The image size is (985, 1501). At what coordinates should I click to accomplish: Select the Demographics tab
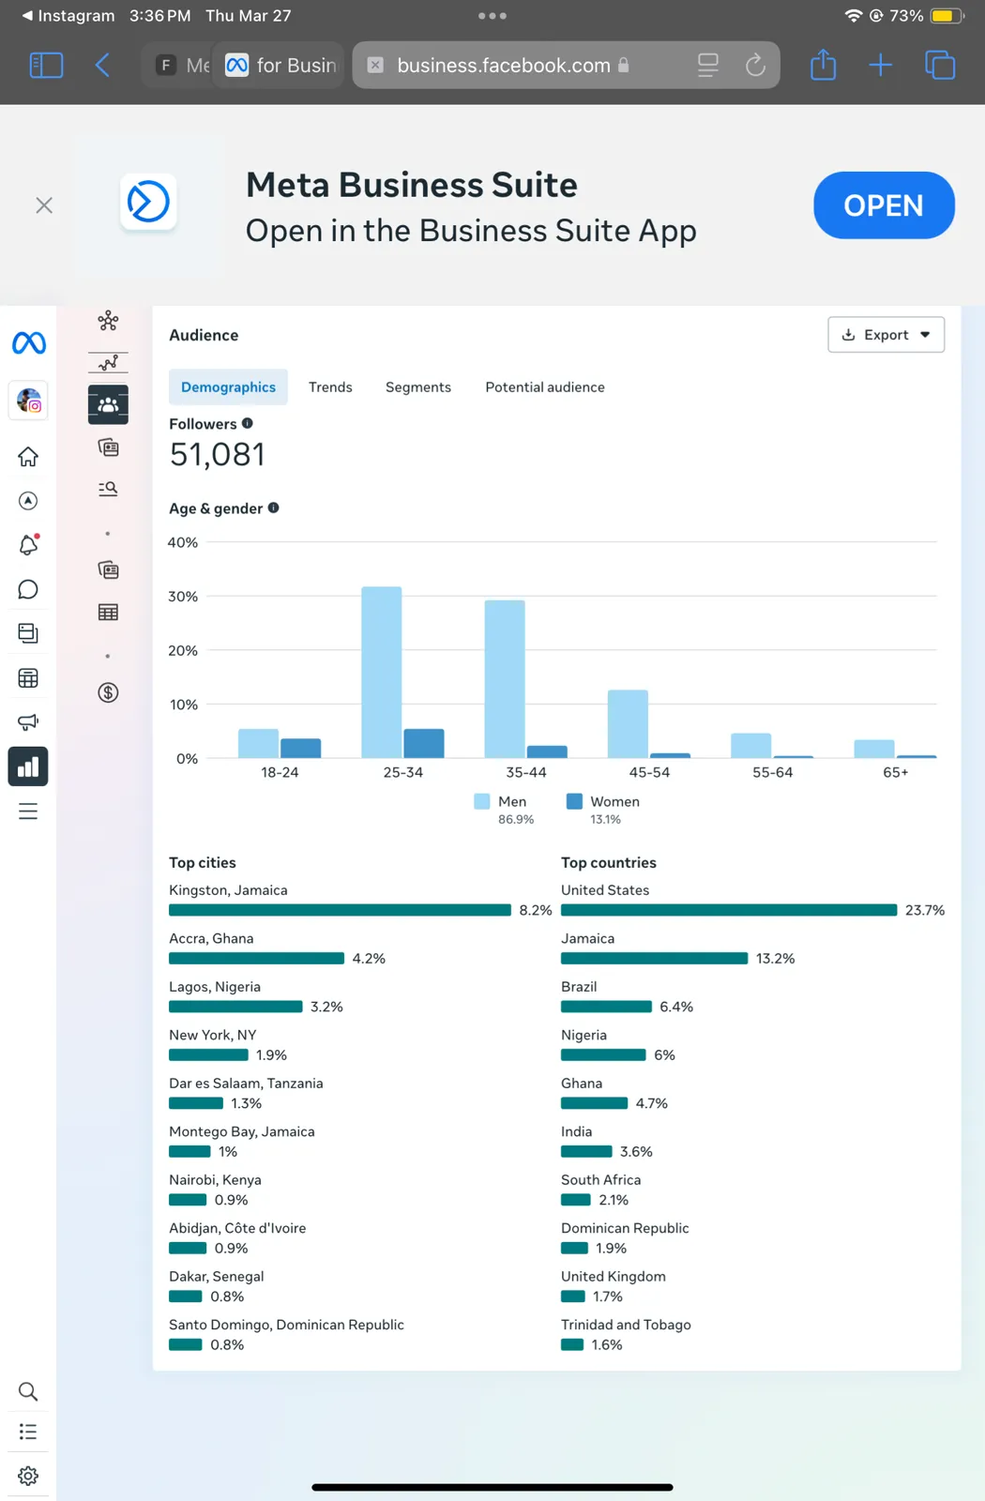click(x=228, y=387)
